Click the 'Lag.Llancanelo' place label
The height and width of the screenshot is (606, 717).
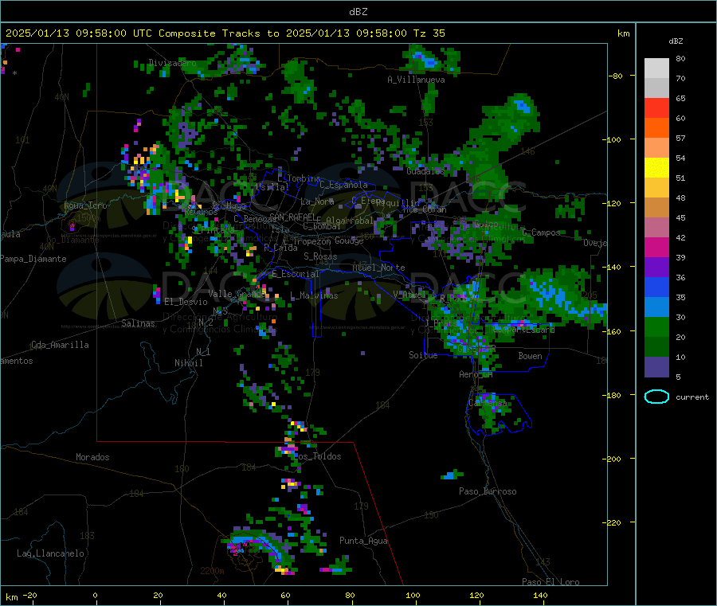click(50, 553)
